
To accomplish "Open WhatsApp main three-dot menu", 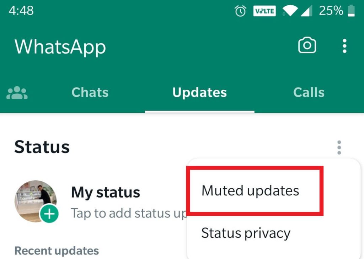I will [344, 46].
